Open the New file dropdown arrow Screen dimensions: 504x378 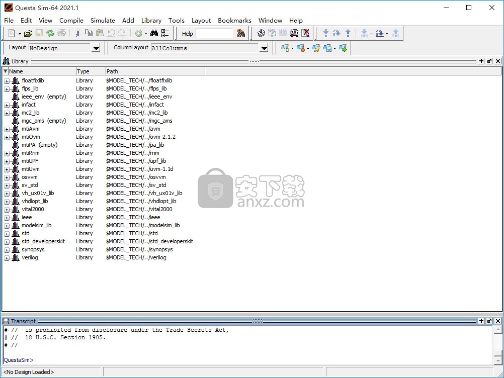pos(20,33)
